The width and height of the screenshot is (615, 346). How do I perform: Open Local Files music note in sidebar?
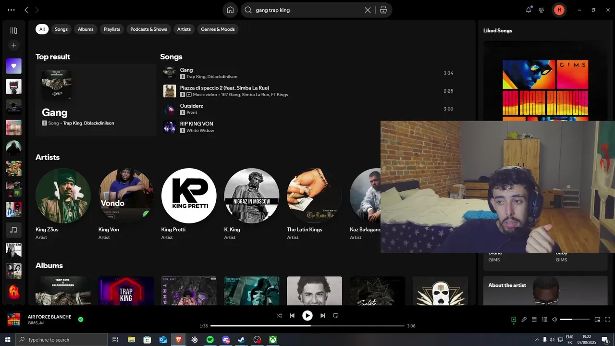(x=13, y=230)
